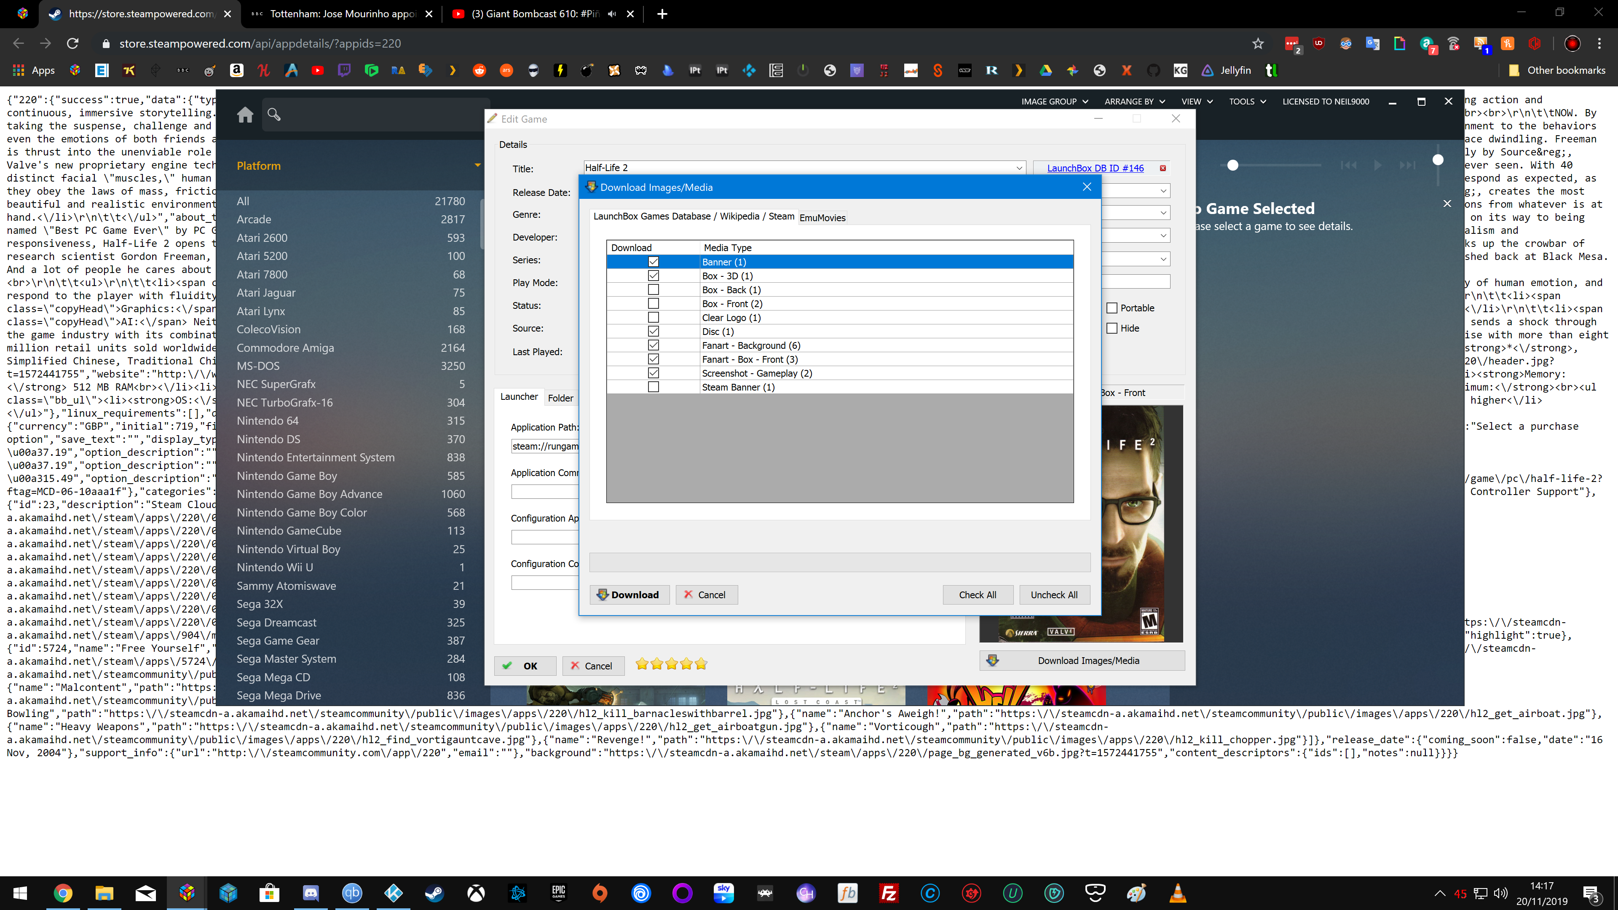Screen dimensions: 1618x910
Task: Open the LaunchBox DB ID #146 link
Action: coord(1095,169)
